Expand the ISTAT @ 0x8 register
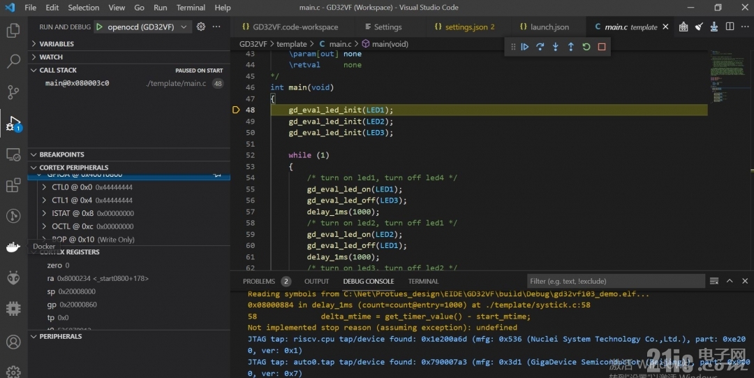This screenshot has width=754, height=378. (44, 213)
